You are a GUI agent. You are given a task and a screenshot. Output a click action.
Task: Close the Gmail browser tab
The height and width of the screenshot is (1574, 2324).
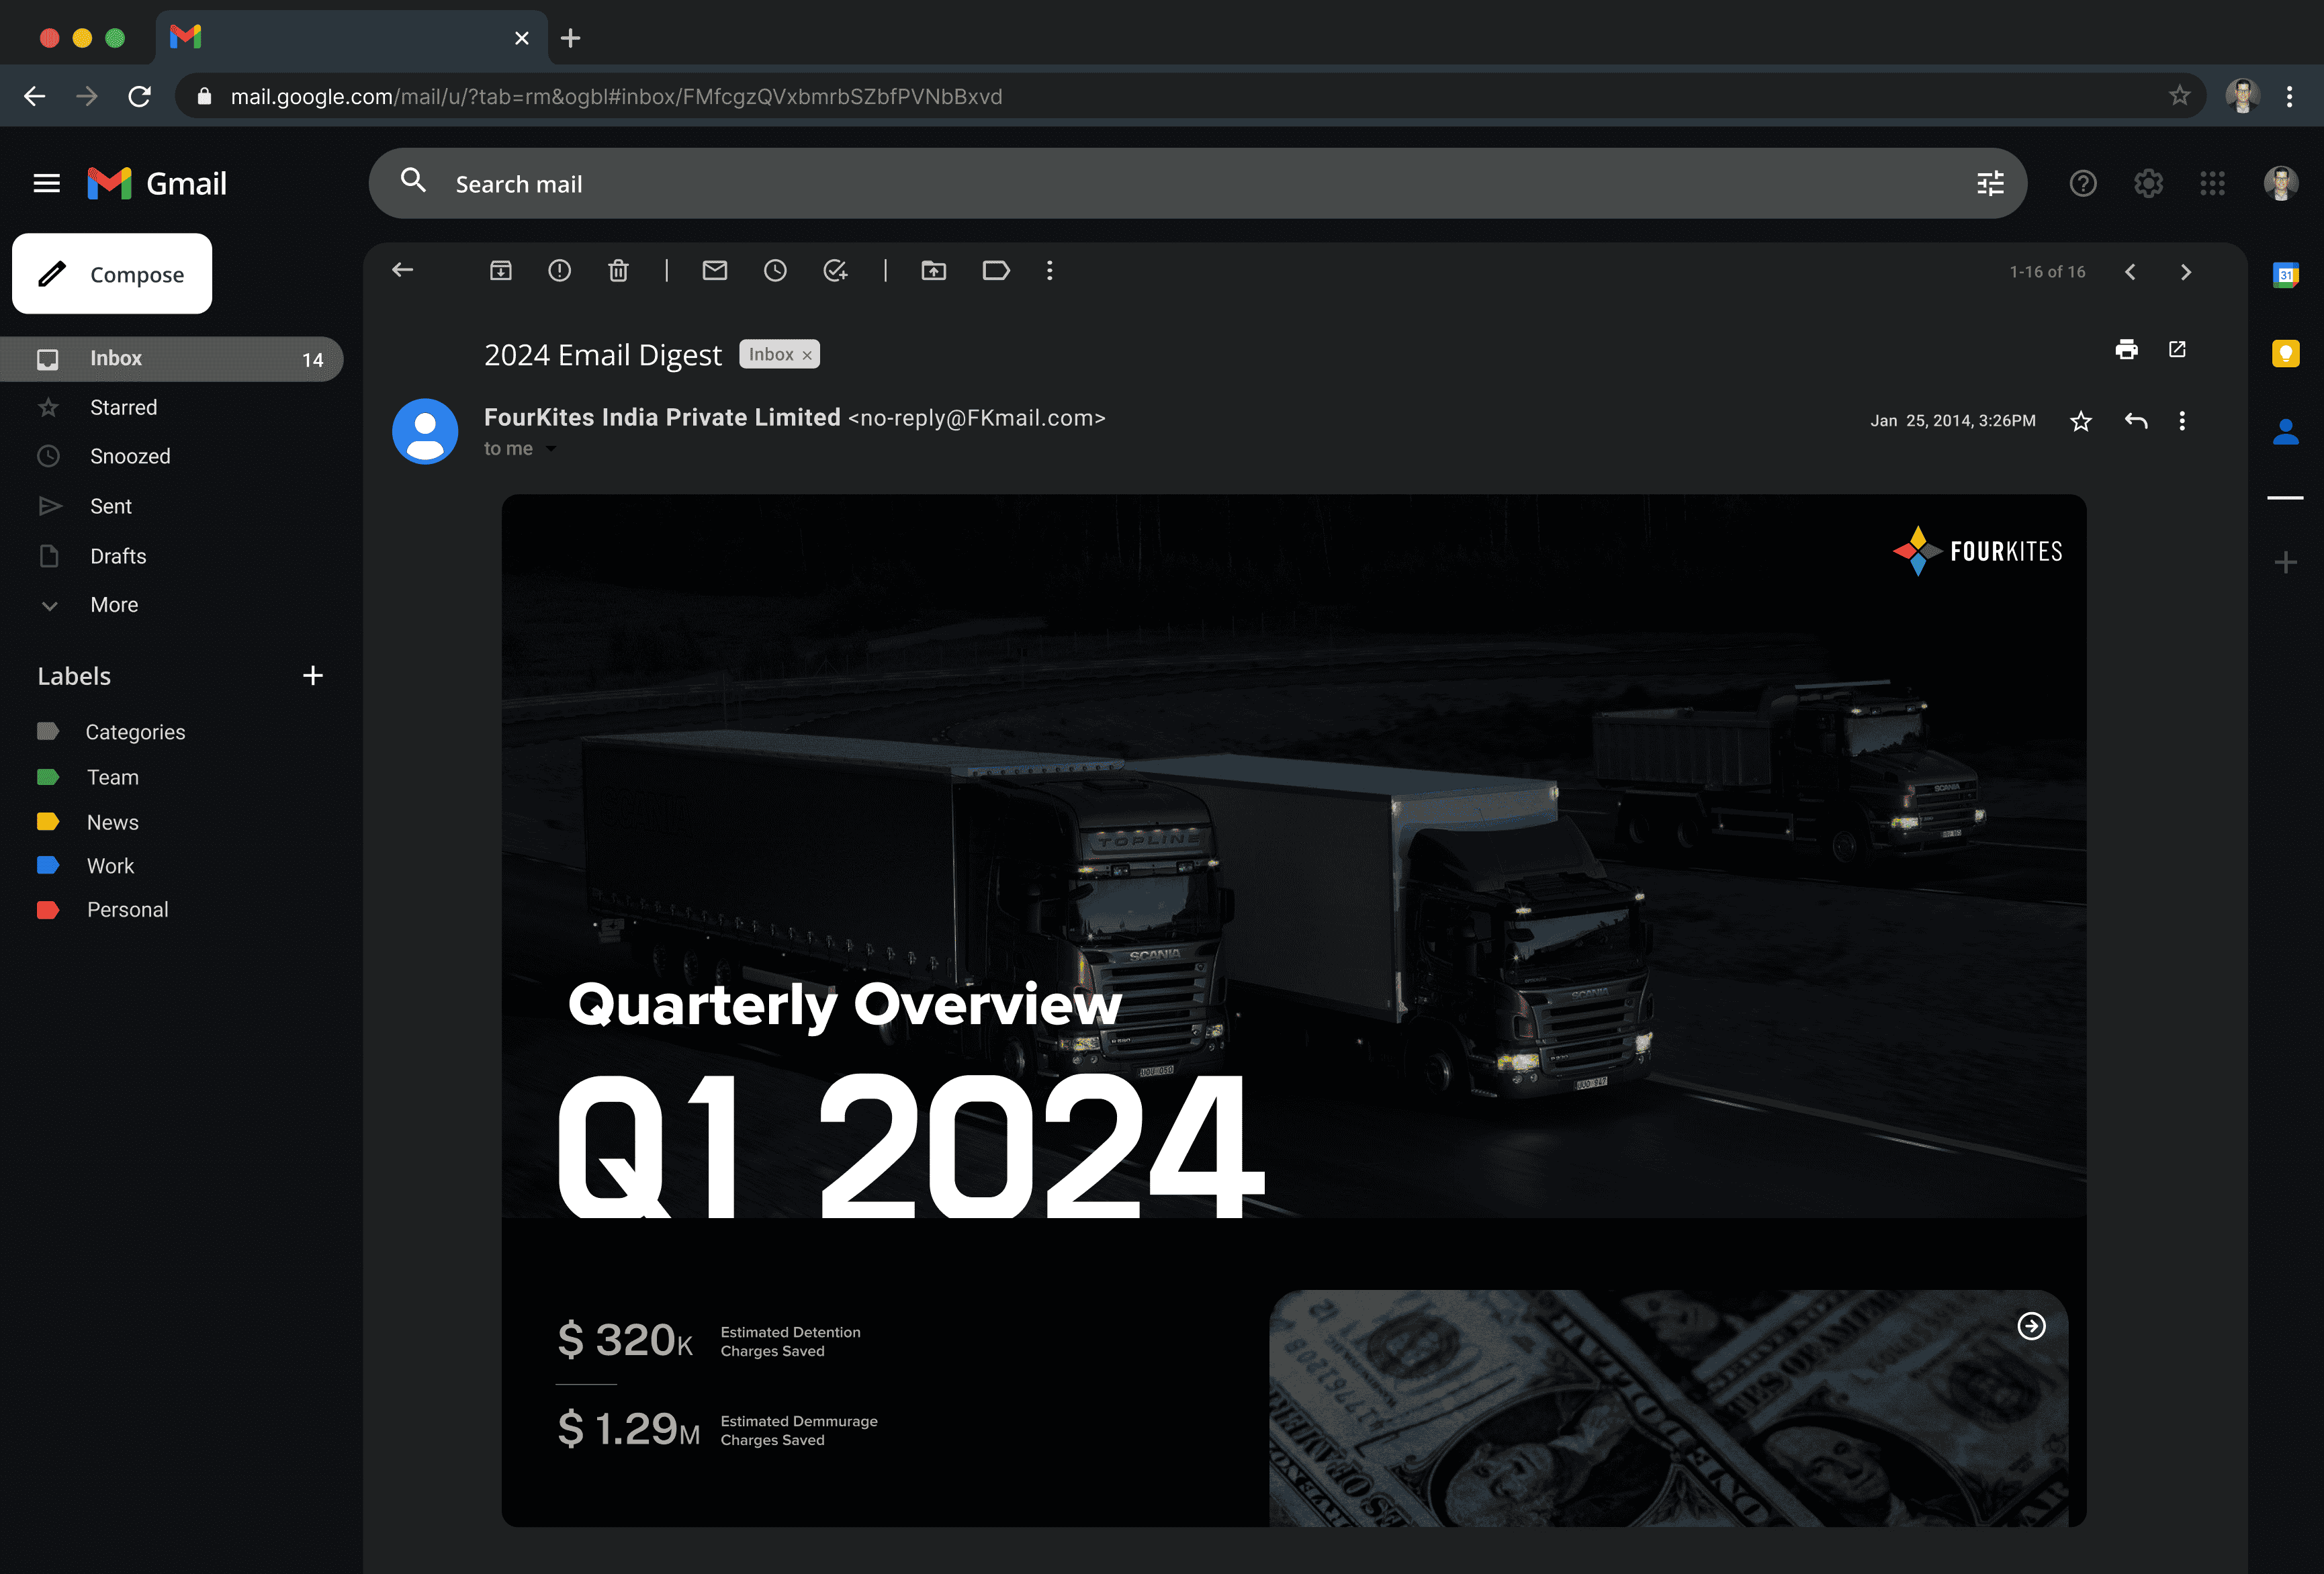coord(522,38)
